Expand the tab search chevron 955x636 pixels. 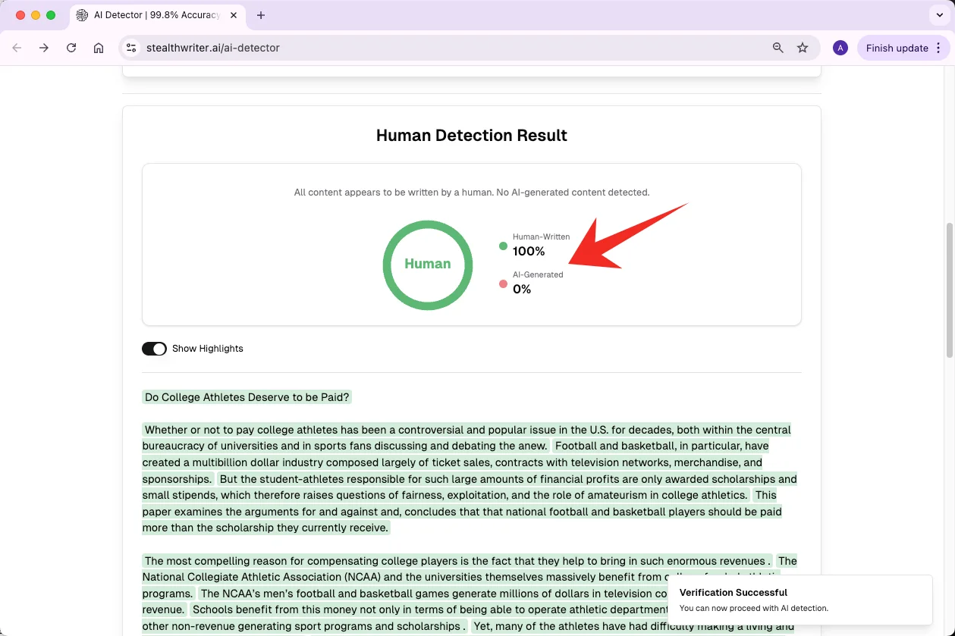pos(940,15)
